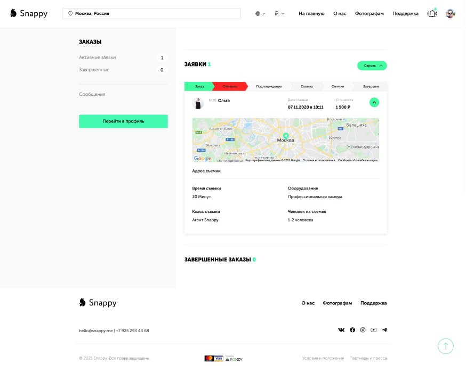Open the YouTube icon in footer
The image size is (466, 372).
click(x=374, y=330)
